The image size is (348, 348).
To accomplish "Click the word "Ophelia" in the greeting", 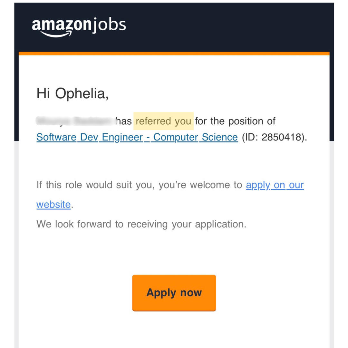I will (81, 93).
